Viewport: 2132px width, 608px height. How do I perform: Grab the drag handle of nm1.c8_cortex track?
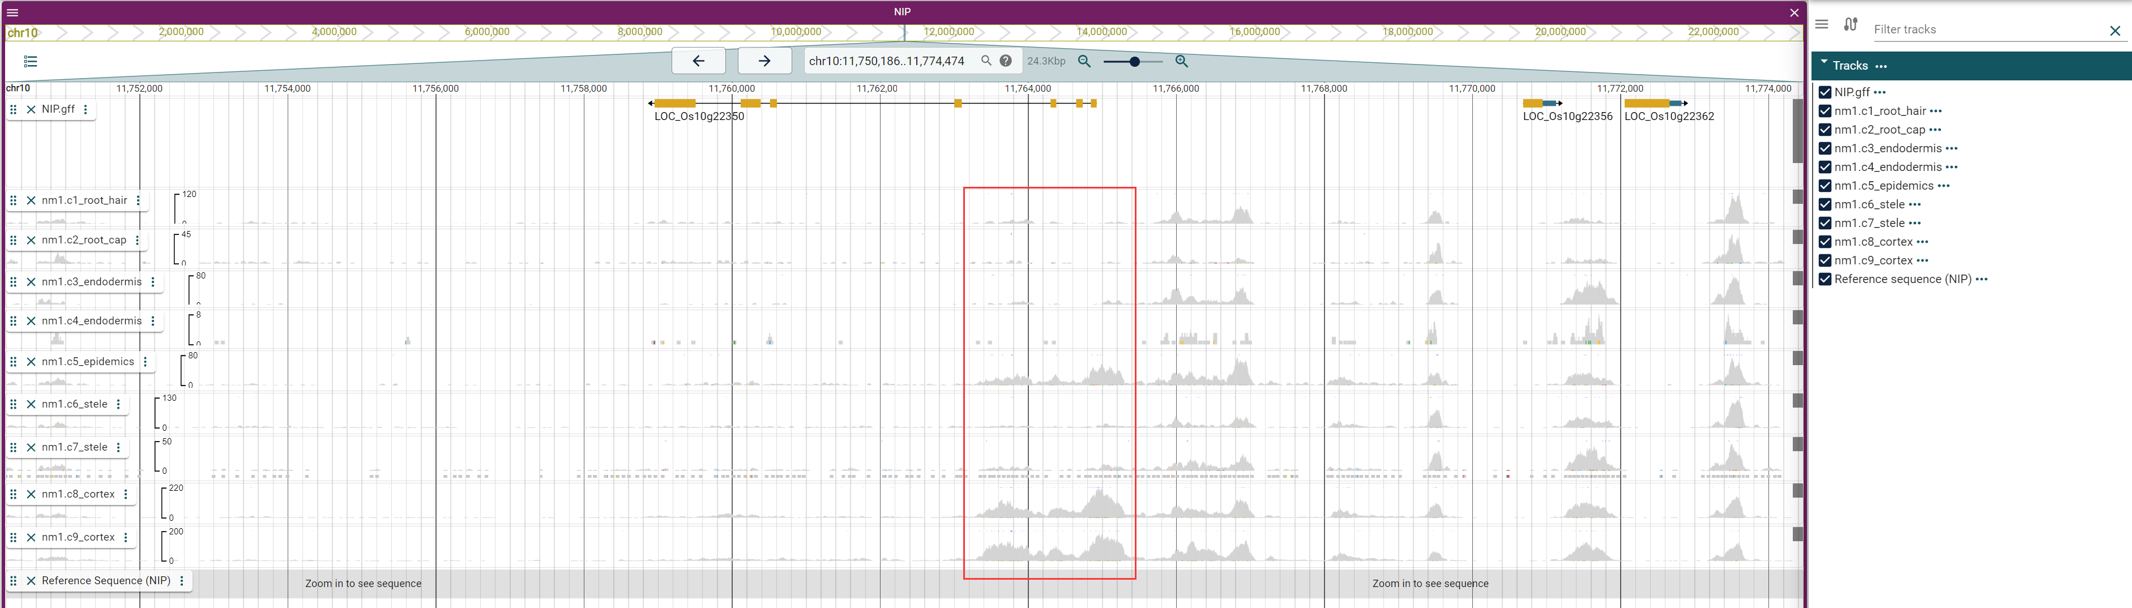tap(13, 494)
